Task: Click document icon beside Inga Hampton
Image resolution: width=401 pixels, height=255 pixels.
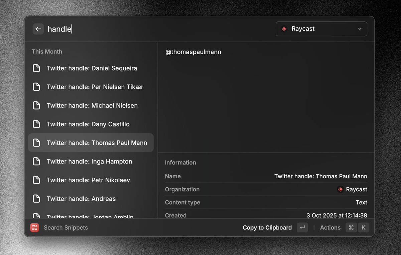Action: pyautogui.click(x=36, y=162)
